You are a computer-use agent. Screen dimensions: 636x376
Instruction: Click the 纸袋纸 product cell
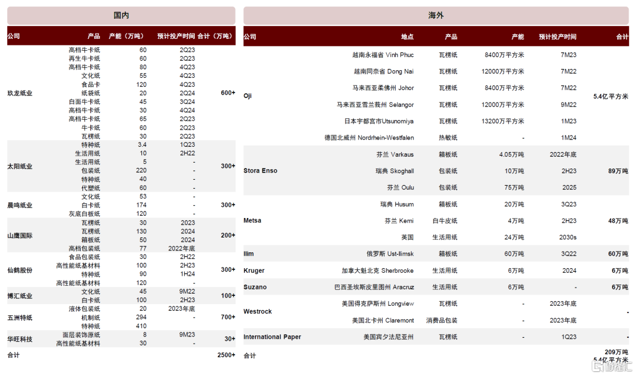(x=91, y=93)
